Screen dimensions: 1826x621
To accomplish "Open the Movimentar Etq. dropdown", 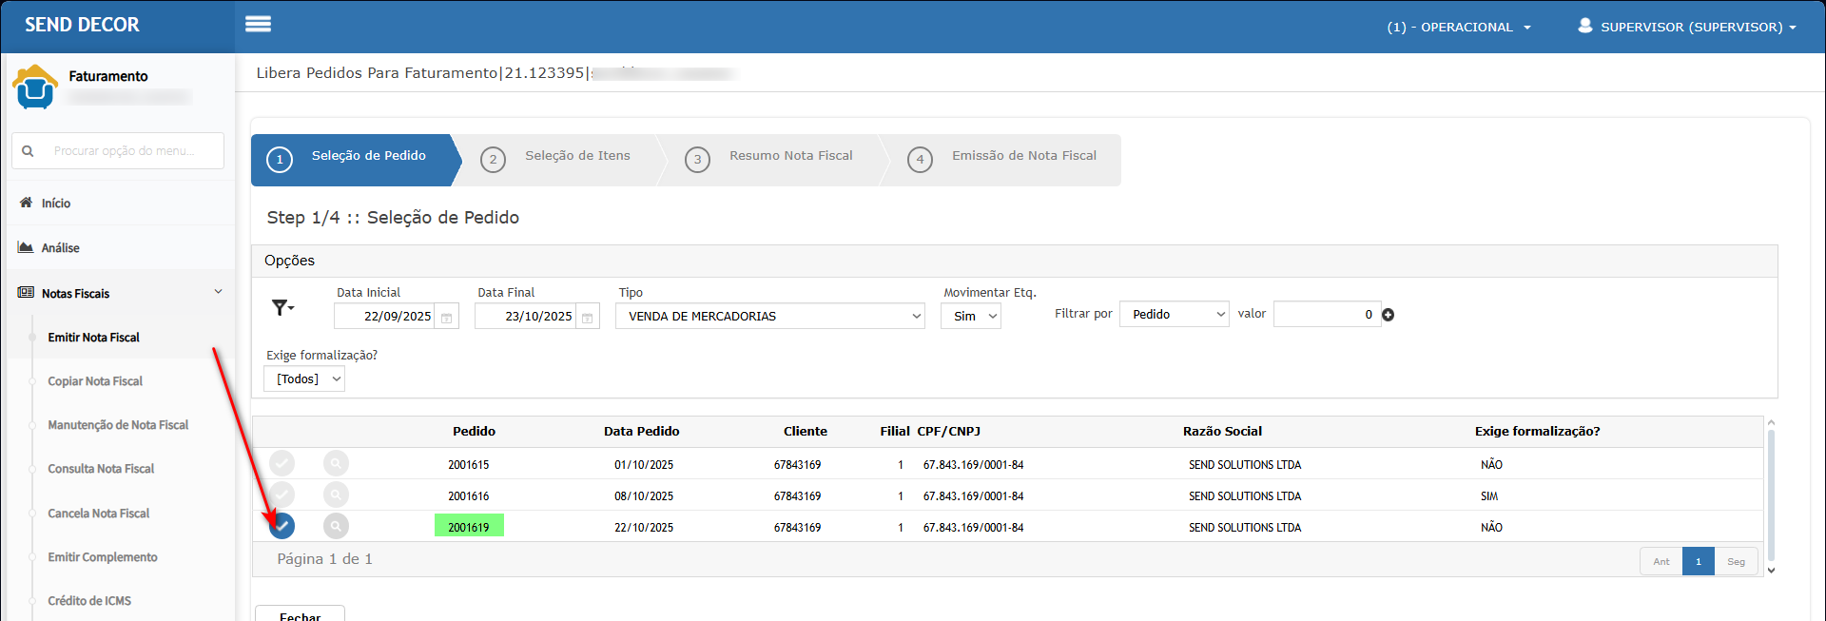I will tap(971, 316).
